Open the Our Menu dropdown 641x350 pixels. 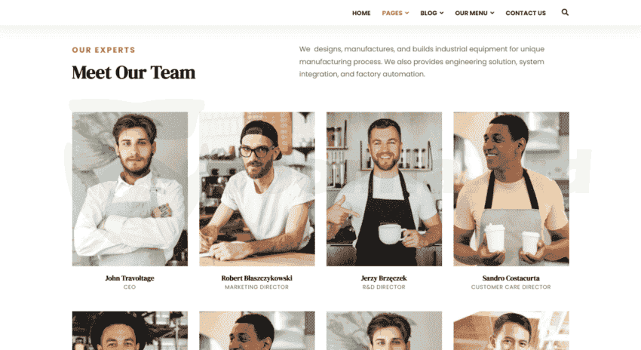coord(474,13)
